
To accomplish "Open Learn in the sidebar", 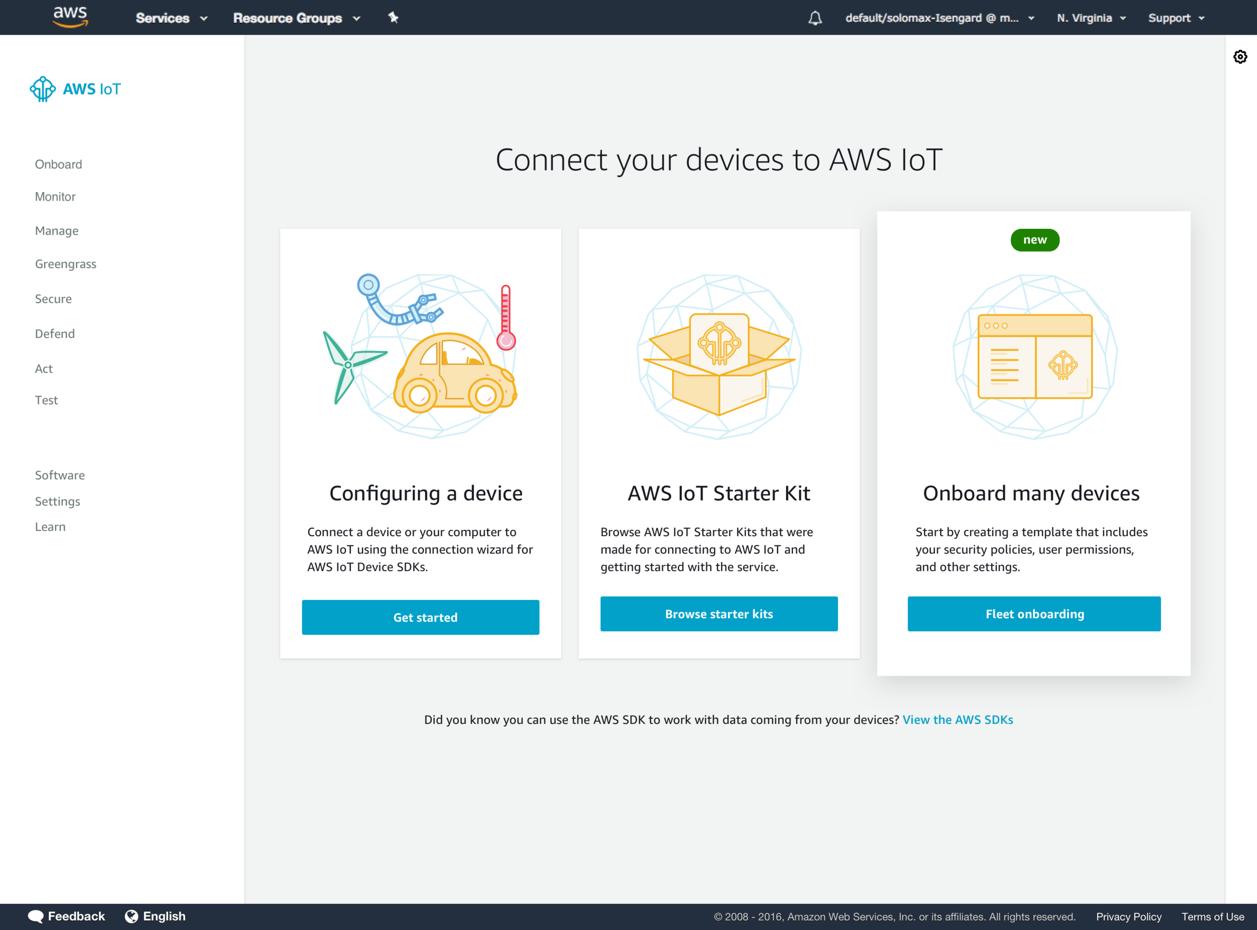I will [x=50, y=527].
